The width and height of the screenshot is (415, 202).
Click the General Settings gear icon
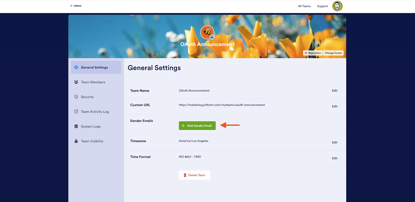[76, 67]
